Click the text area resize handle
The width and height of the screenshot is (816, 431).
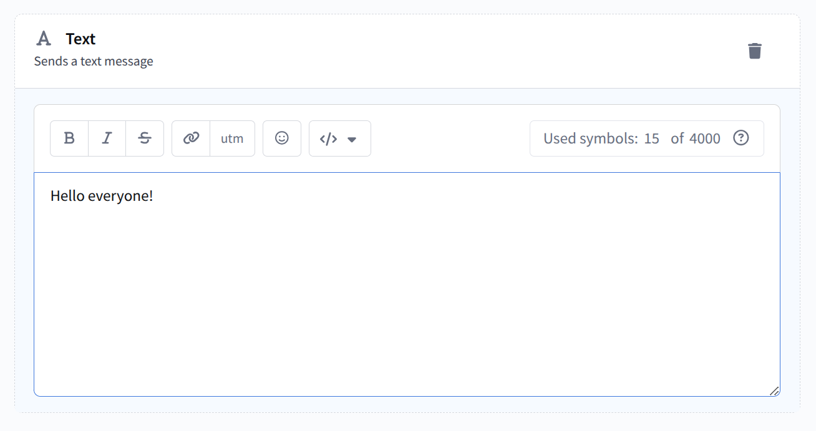[x=774, y=391]
